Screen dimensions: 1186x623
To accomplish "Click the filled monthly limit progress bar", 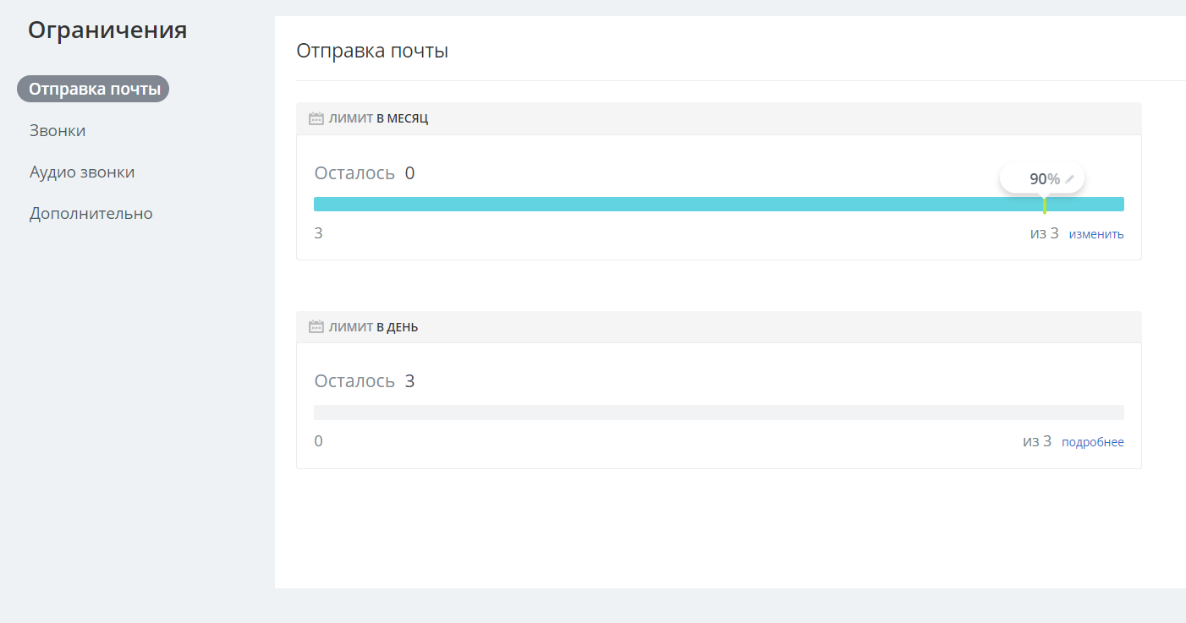I will (x=677, y=205).
